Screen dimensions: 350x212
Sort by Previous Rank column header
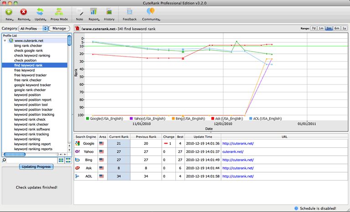pyautogui.click(x=146, y=137)
